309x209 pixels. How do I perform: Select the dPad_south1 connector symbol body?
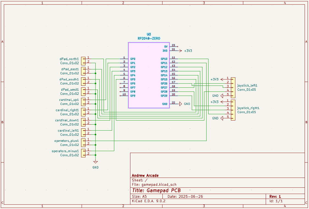click(x=83, y=81)
